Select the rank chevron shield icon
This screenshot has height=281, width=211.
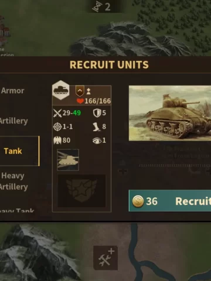tap(80, 91)
